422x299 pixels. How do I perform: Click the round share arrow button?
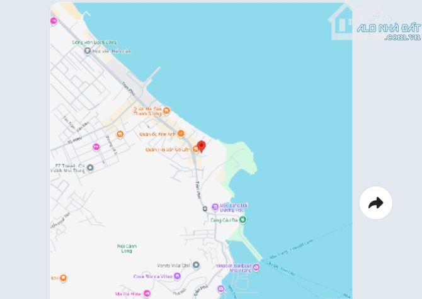[x=376, y=203]
